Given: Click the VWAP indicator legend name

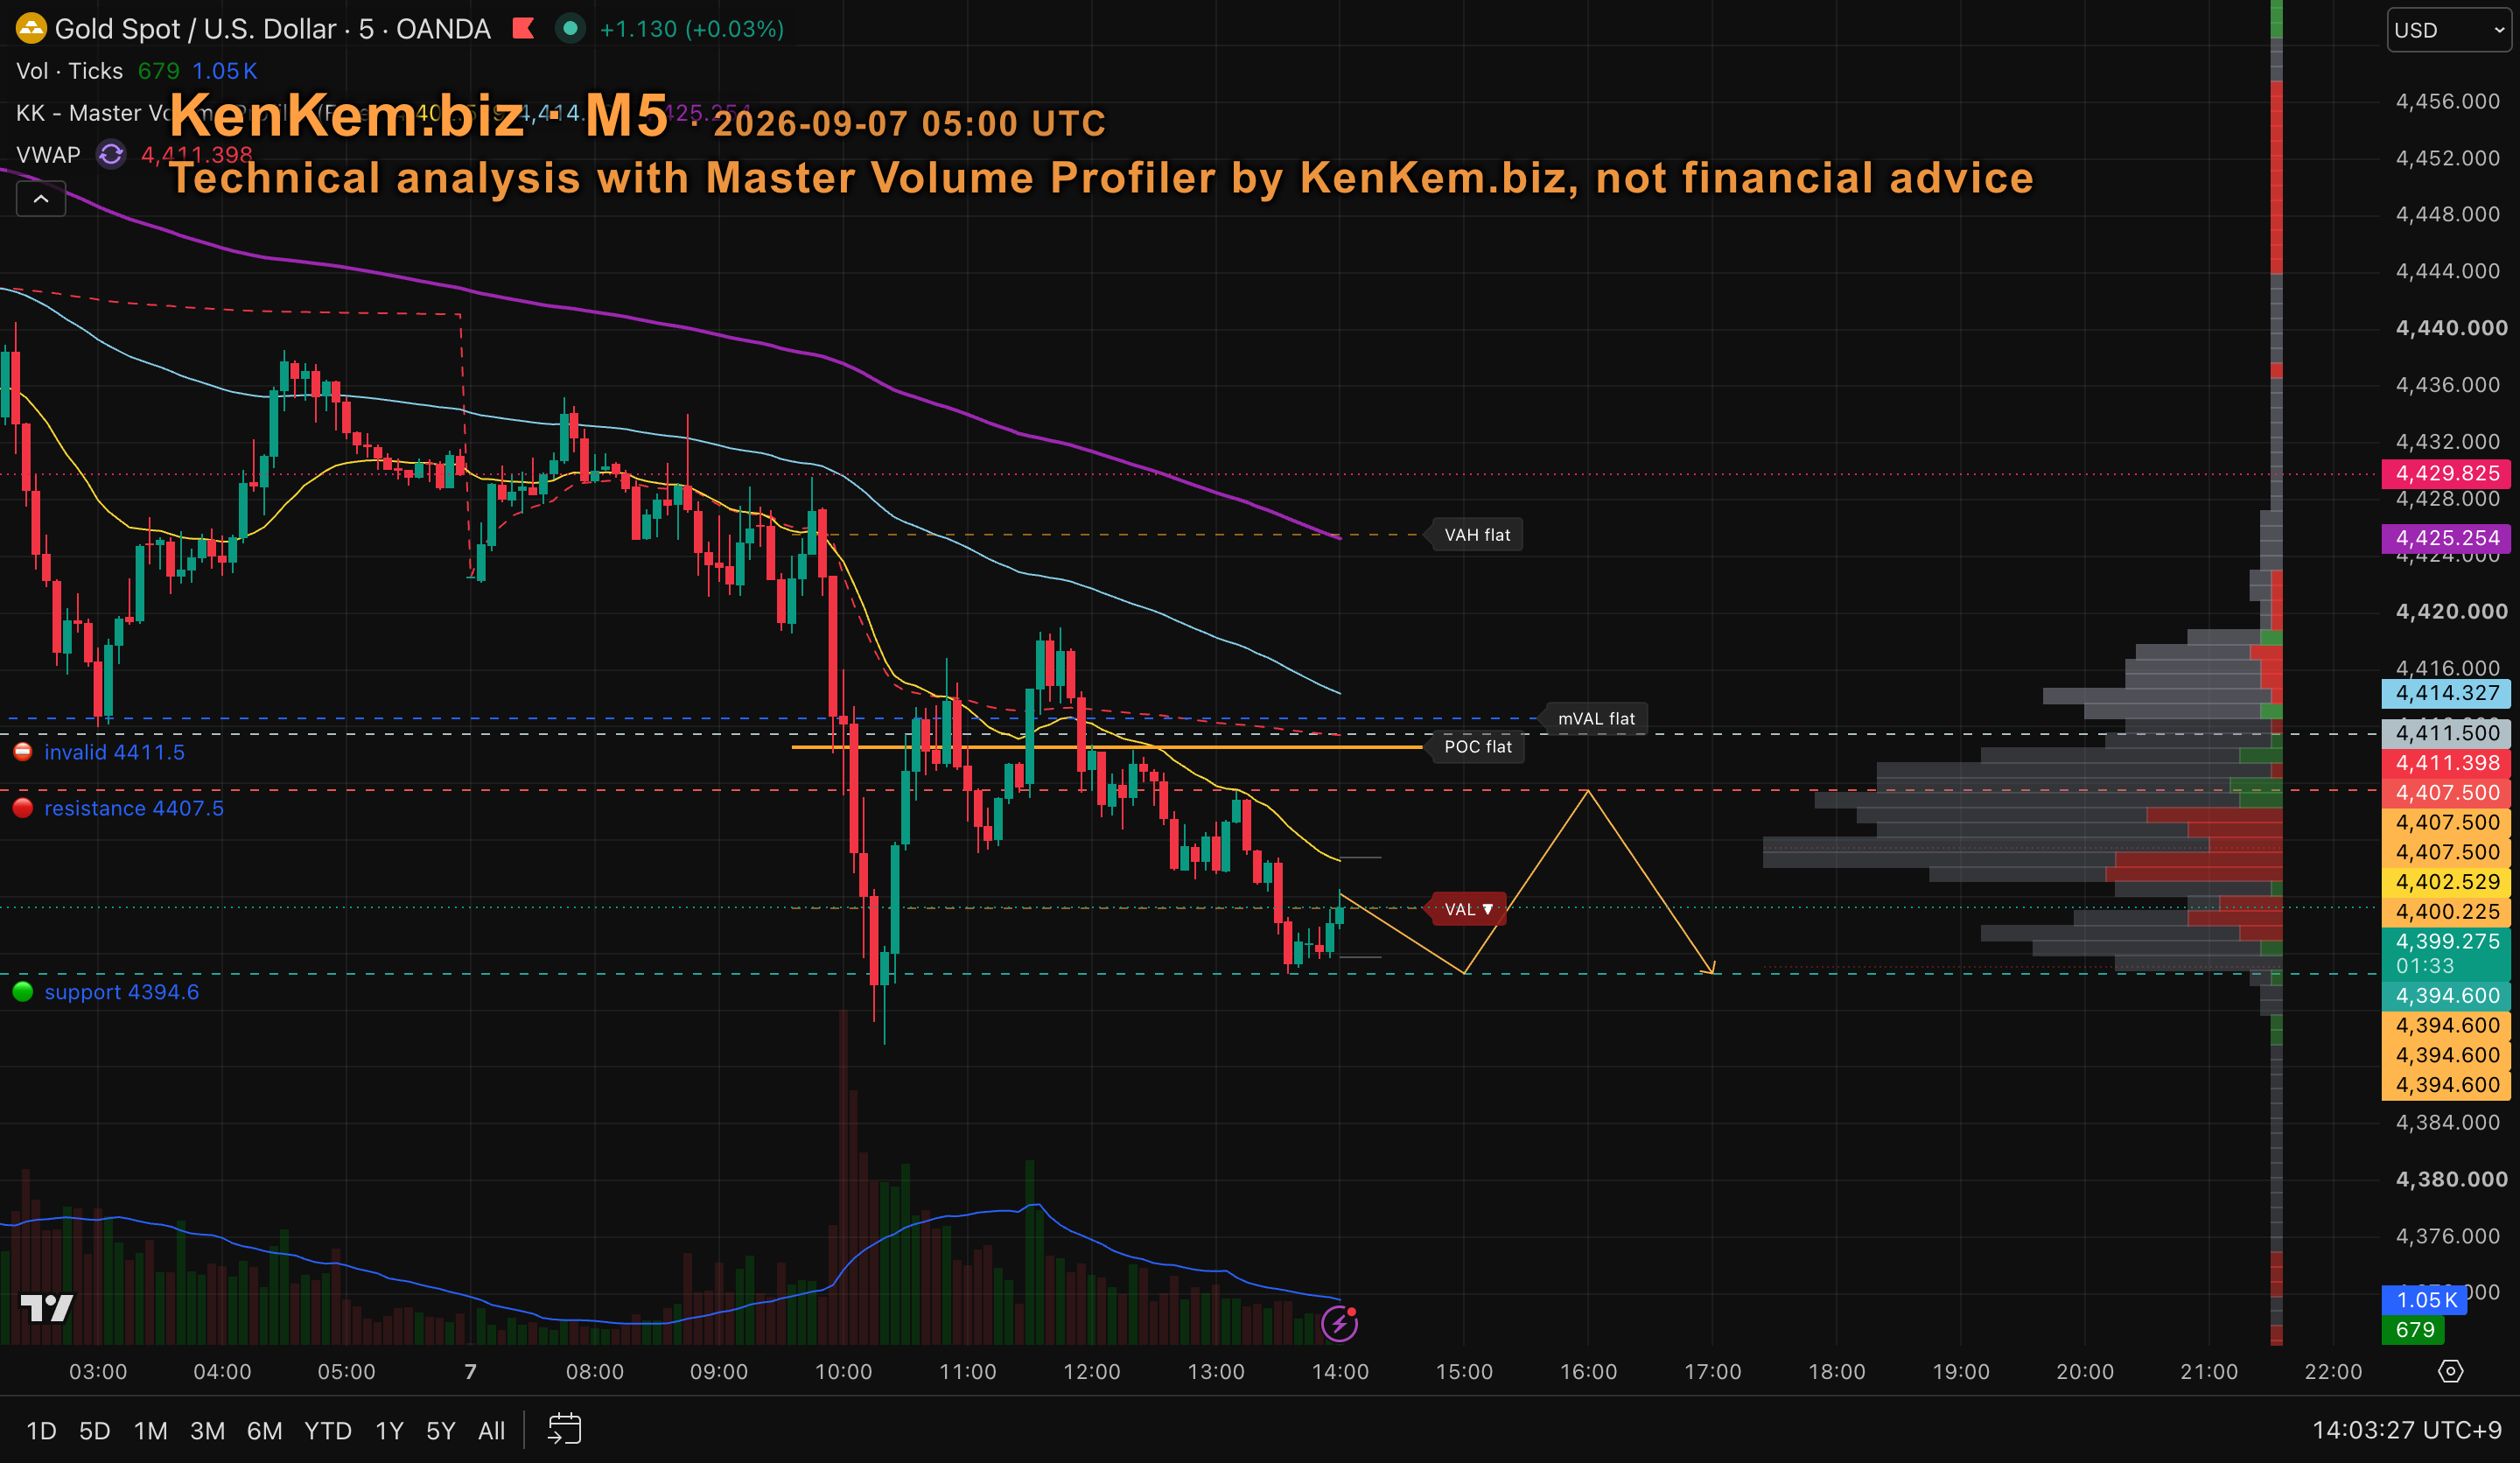Looking at the screenshot, I should click(x=48, y=155).
